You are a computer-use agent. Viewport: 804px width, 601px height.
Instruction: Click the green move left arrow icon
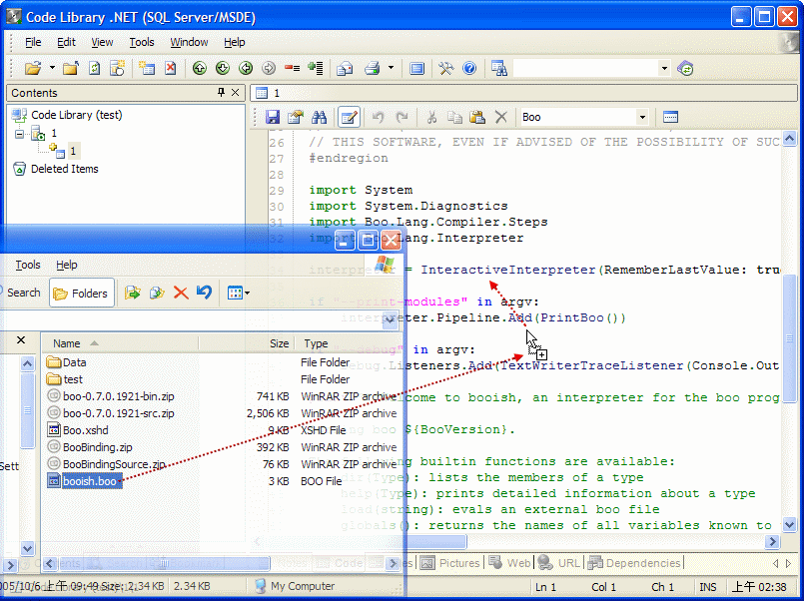pos(246,68)
